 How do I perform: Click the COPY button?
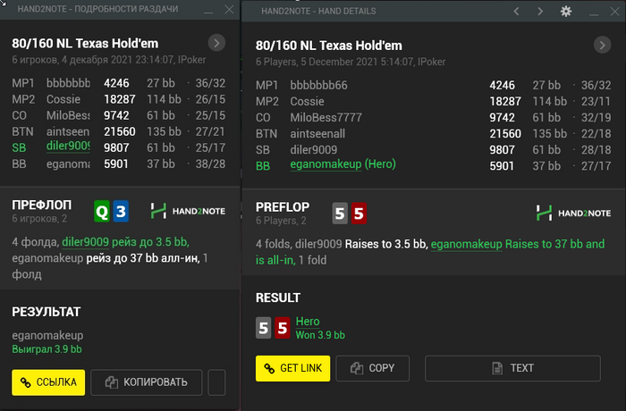tap(373, 368)
